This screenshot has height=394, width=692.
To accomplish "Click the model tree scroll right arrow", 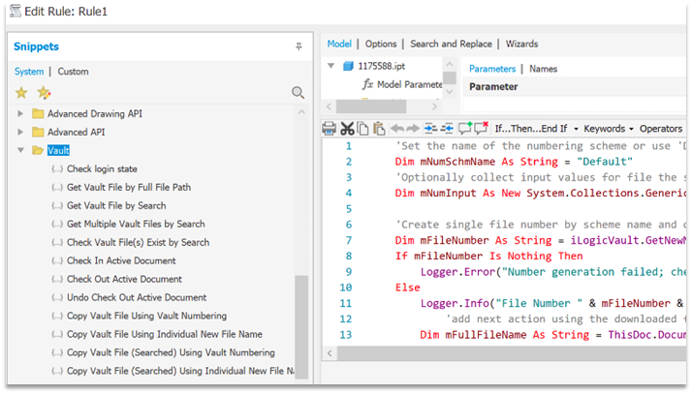I will [435, 106].
